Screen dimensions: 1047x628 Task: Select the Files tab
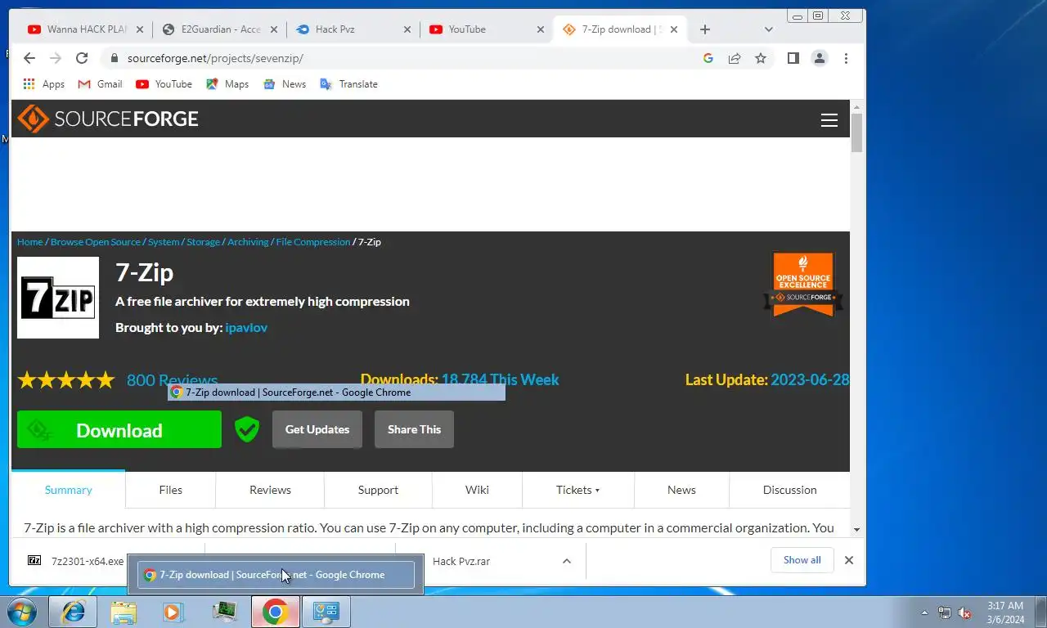(171, 490)
